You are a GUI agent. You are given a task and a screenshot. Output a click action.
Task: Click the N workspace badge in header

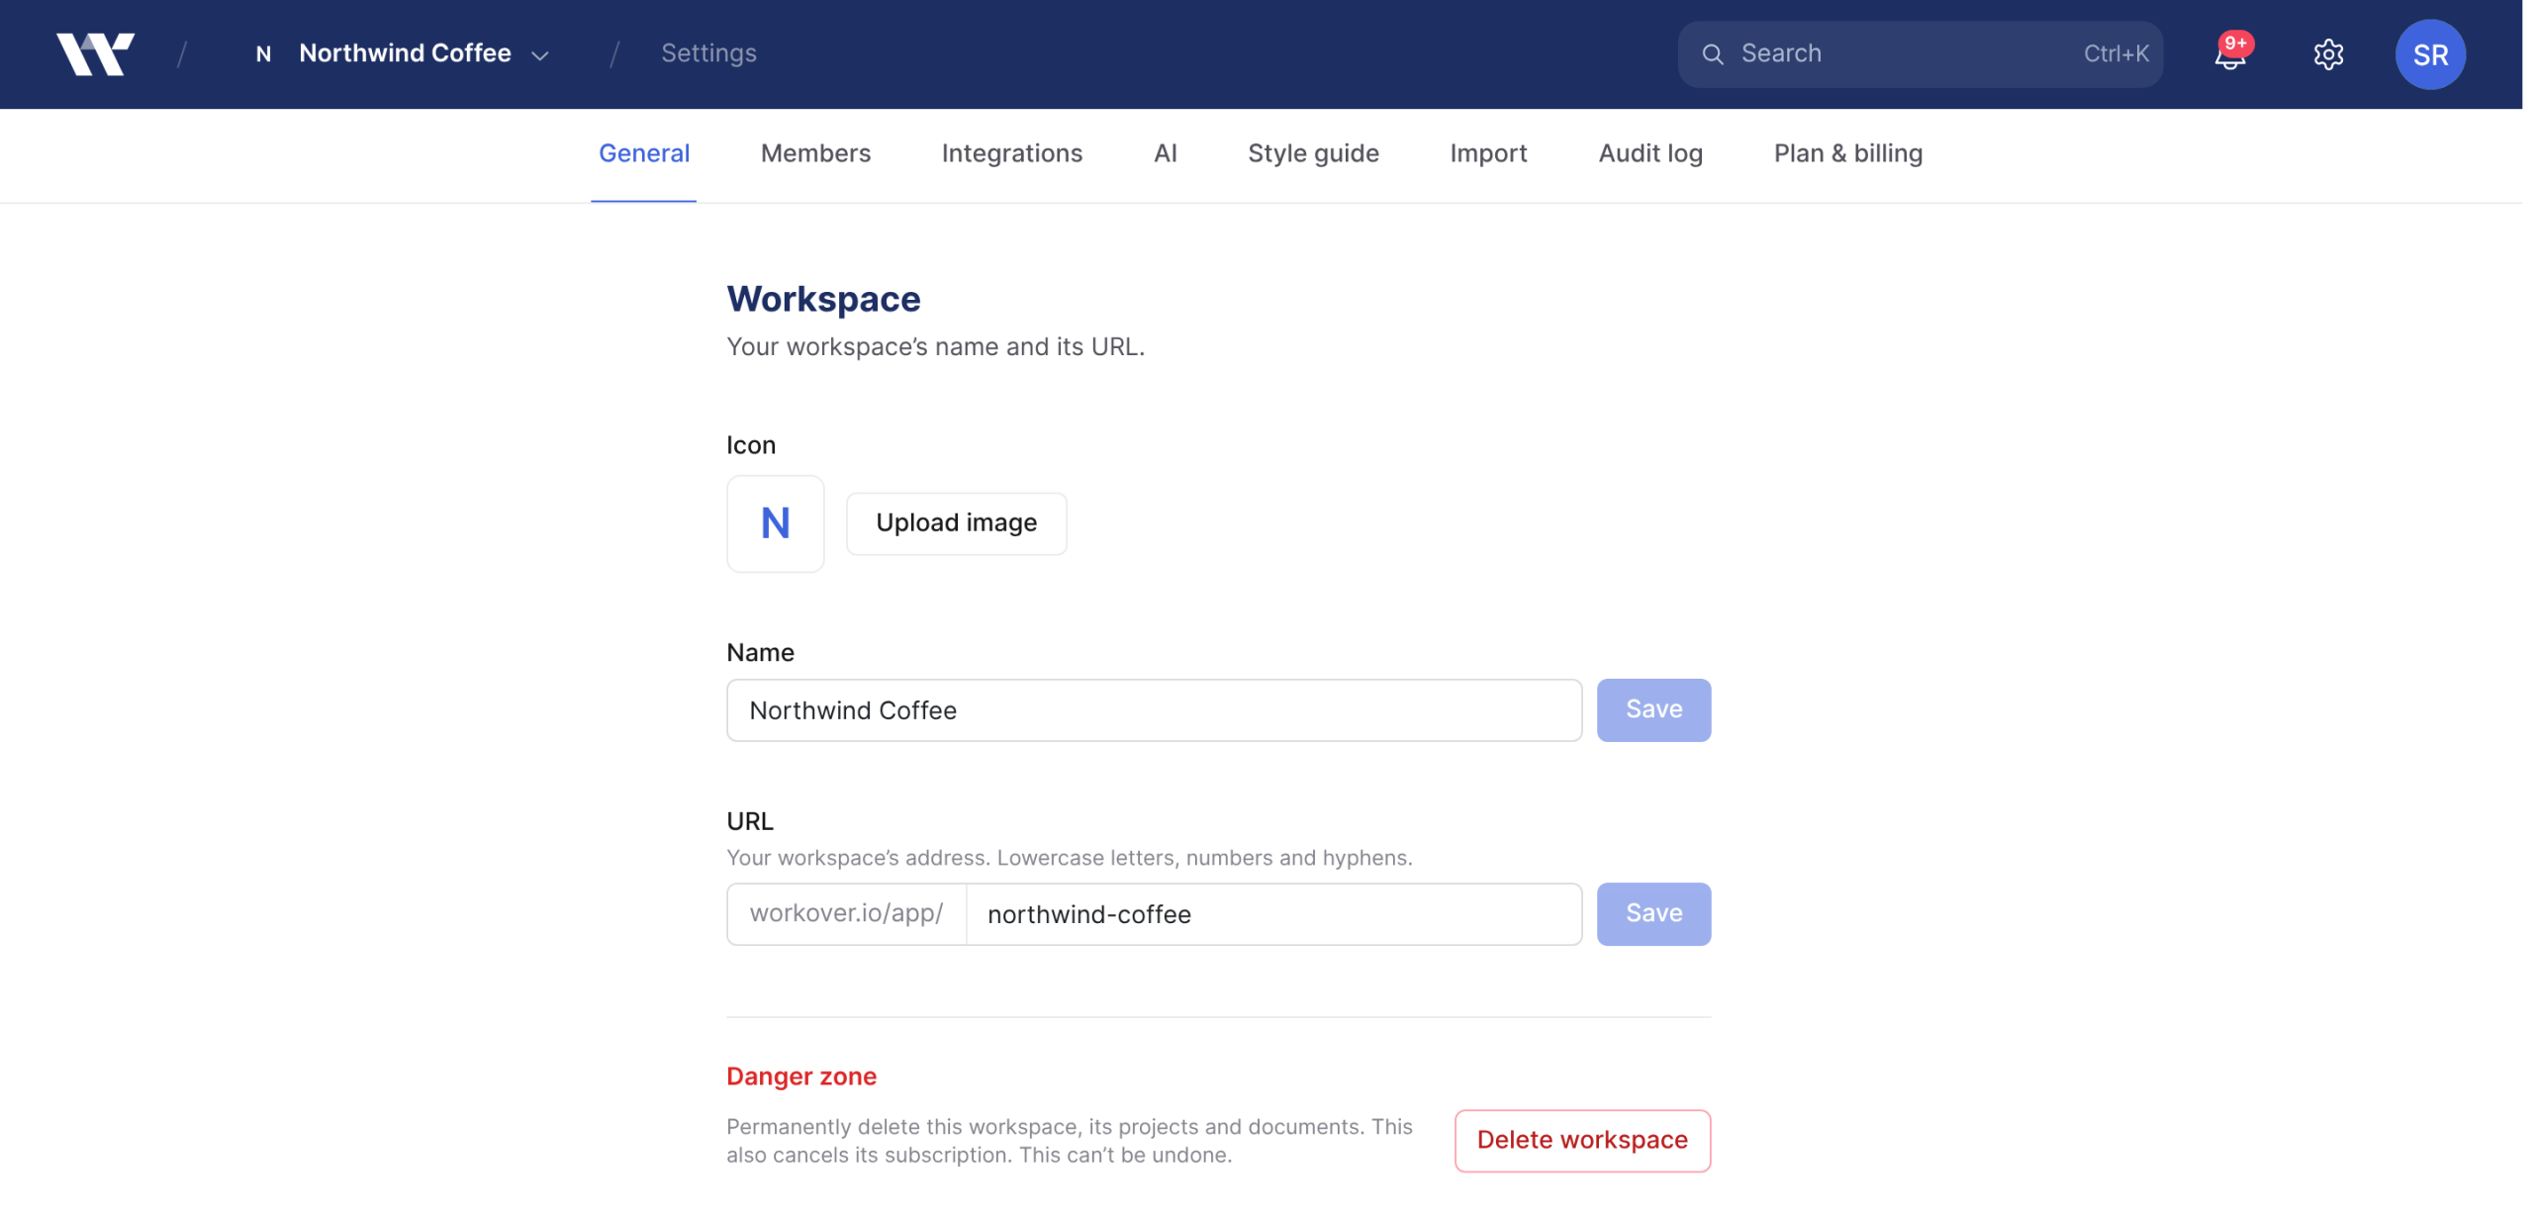pyautogui.click(x=263, y=54)
